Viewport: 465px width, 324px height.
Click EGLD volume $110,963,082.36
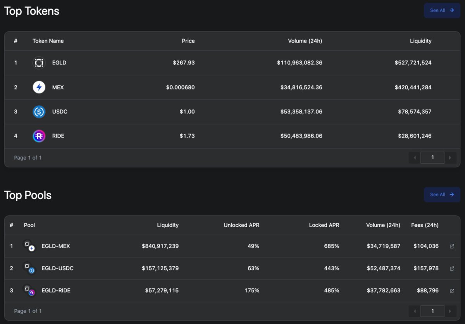[300, 63]
